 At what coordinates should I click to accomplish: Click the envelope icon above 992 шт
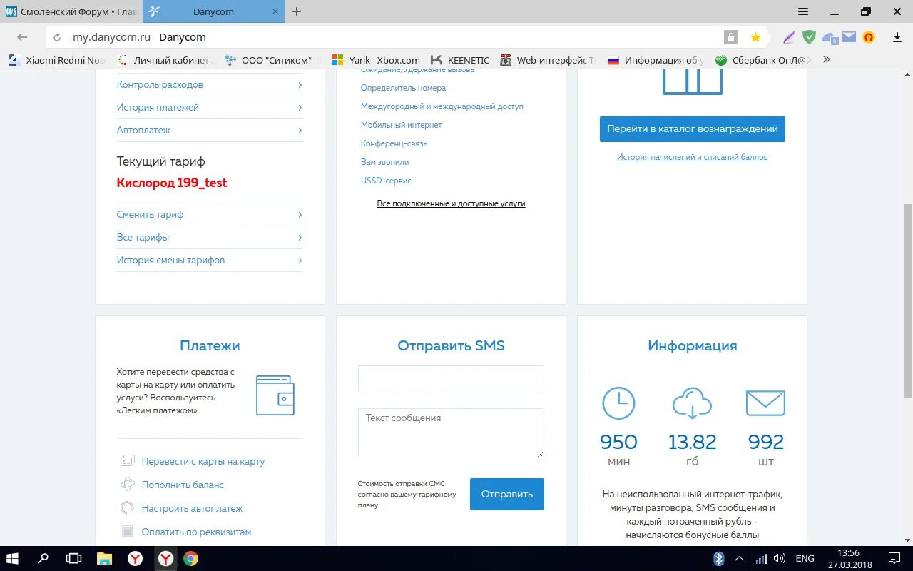pyautogui.click(x=765, y=403)
